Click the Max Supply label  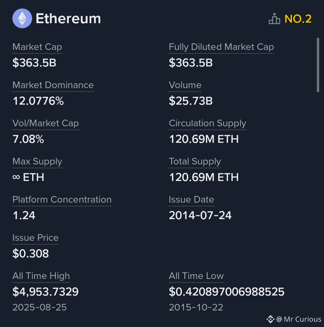[37, 161]
